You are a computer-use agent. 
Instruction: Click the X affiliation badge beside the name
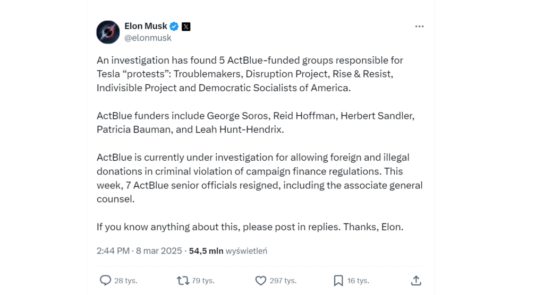(186, 26)
